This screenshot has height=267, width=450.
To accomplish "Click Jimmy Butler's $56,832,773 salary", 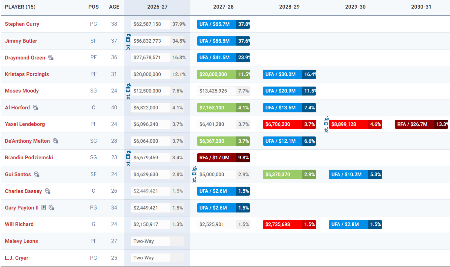I will click(158, 41).
